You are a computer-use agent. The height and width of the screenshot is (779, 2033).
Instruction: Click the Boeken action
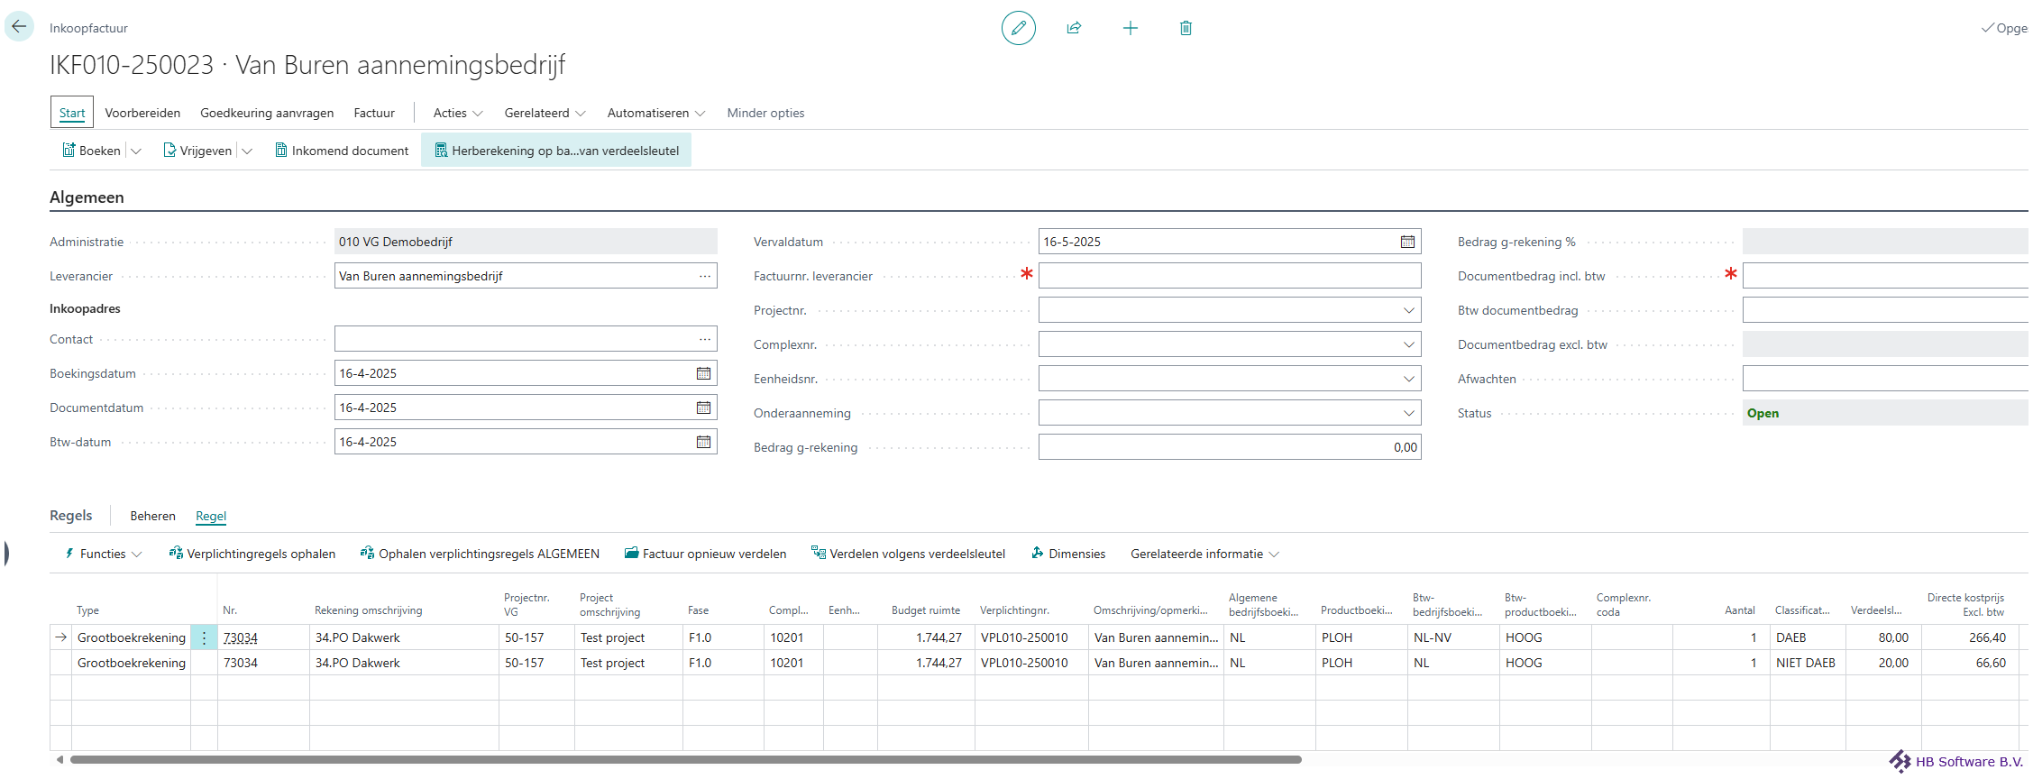pyautogui.click(x=91, y=151)
